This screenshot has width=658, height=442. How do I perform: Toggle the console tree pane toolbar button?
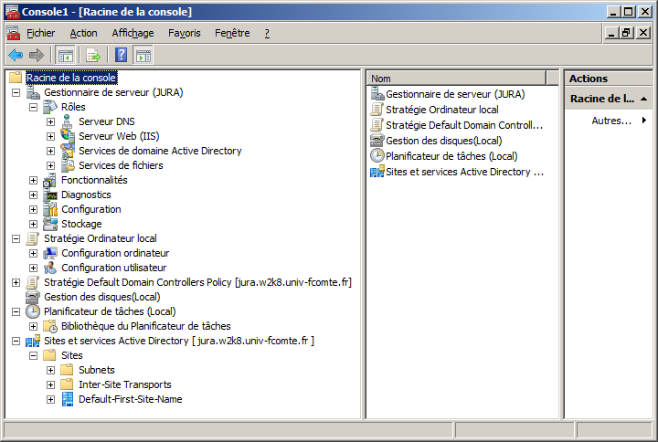coord(66,55)
